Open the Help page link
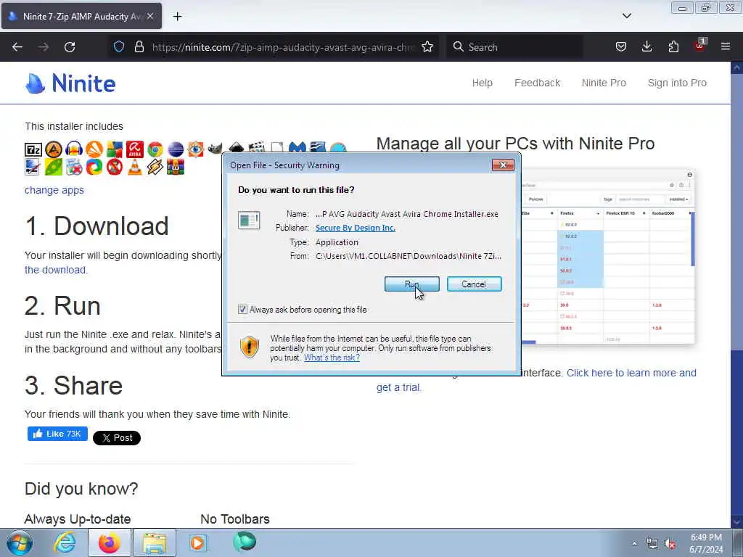This screenshot has height=557, width=743. [483, 83]
